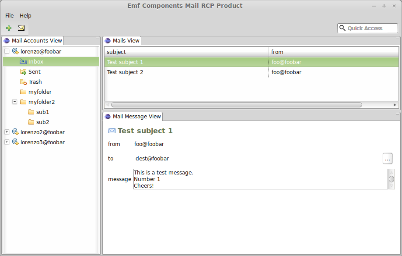Collapse the lorenzo@foobar account
The height and width of the screenshot is (256, 402).
point(7,51)
